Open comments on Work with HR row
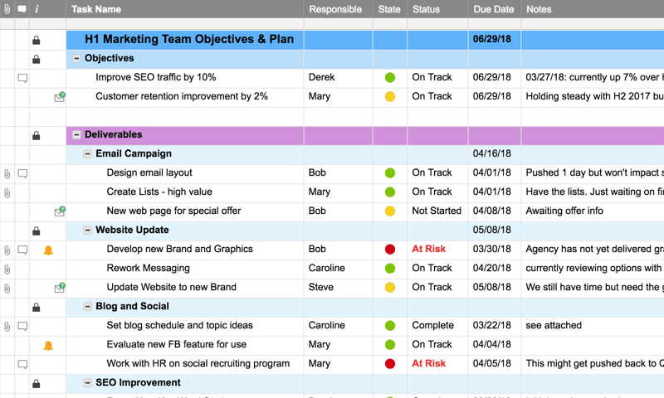This screenshot has height=398, width=664. coord(22,364)
